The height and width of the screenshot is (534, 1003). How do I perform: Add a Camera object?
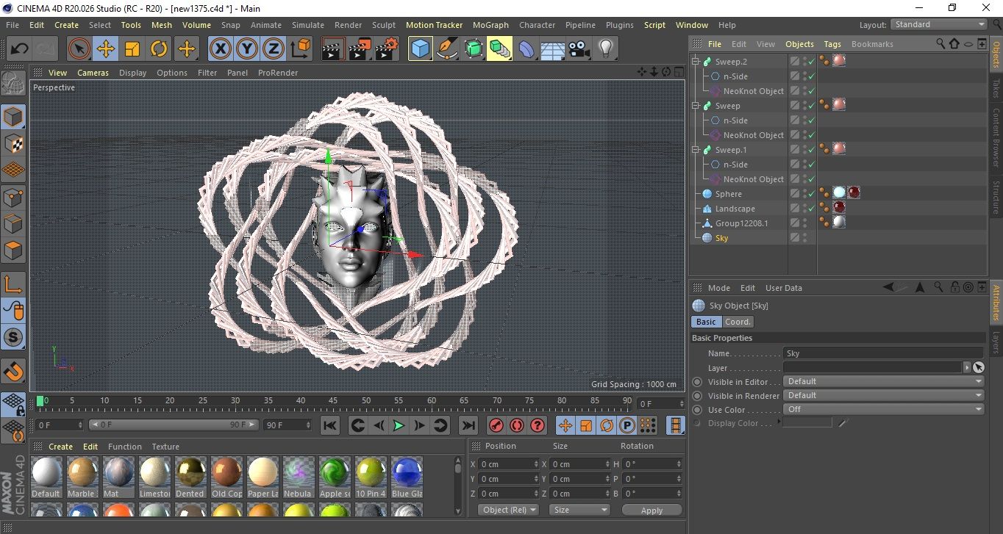point(579,49)
